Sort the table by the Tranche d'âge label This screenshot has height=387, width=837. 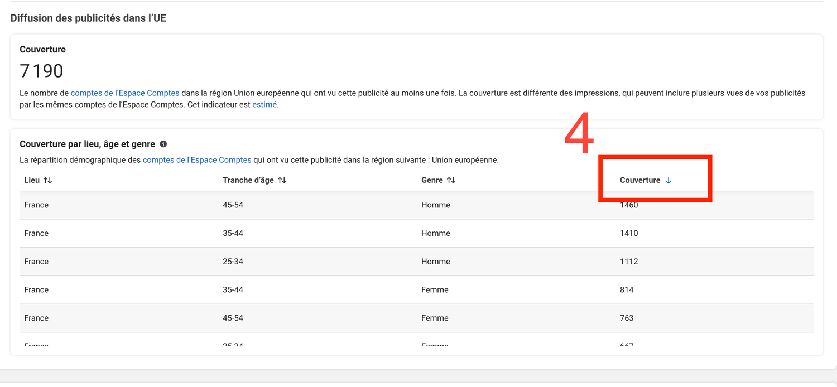point(248,180)
